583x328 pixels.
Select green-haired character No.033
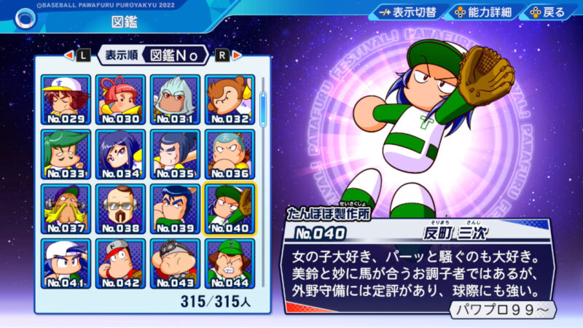point(66,155)
